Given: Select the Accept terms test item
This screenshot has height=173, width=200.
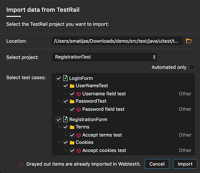Looking at the screenshot, I should point(102,135).
